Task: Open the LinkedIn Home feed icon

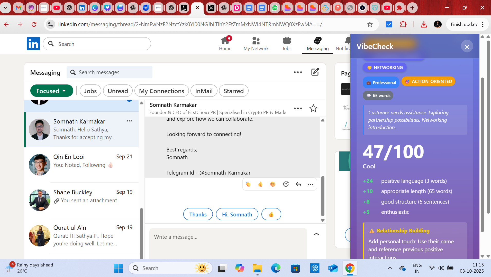Action: click(225, 41)
